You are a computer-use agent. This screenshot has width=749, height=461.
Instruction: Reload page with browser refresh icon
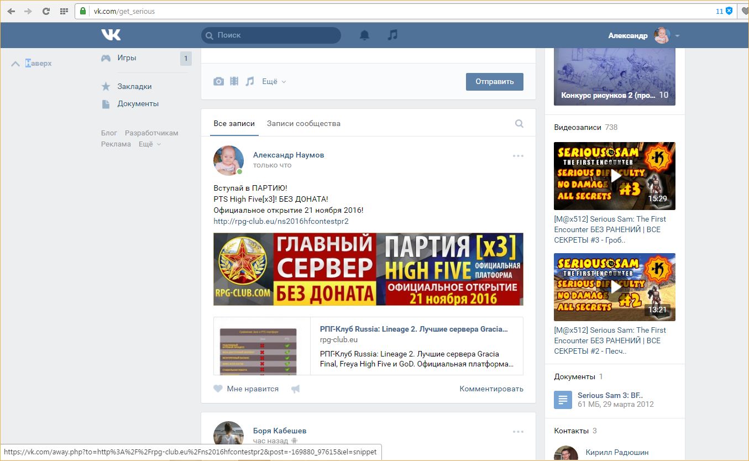click(x=46, y=11)
